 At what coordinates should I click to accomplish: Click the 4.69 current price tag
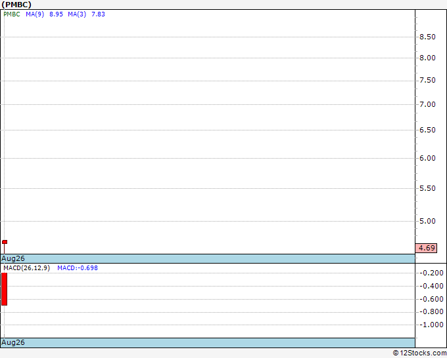[426, 248]
